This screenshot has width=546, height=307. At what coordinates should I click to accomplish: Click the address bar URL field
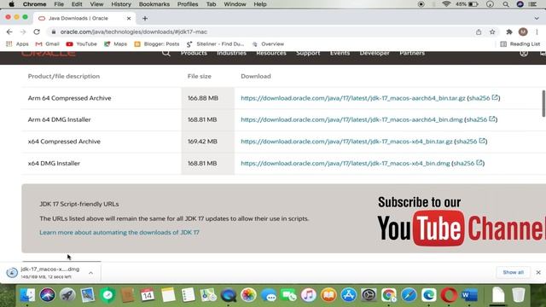tap(261, 32)
